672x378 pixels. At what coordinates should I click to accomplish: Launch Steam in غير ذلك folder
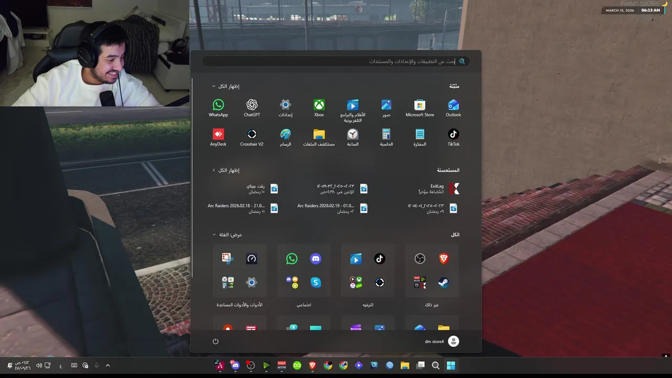click(x=444, y=282)
